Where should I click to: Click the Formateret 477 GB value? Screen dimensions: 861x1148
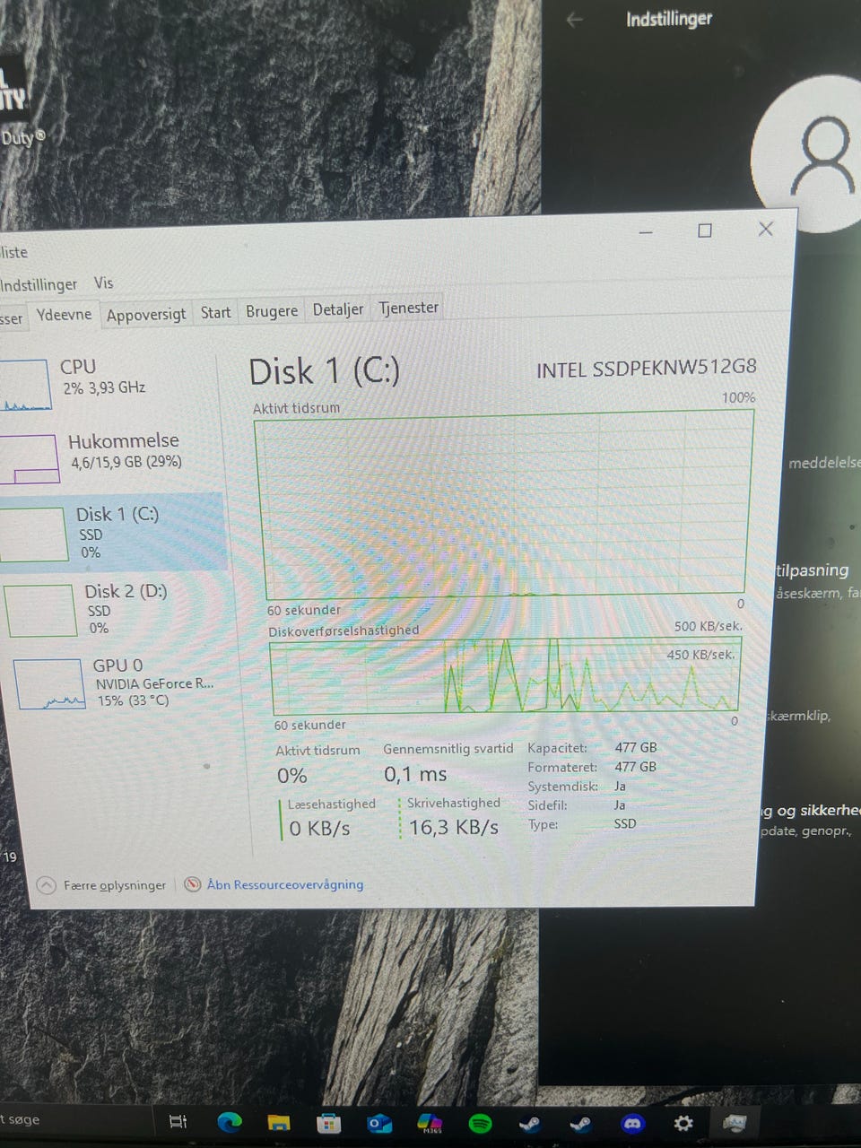(x=636, y=767)
